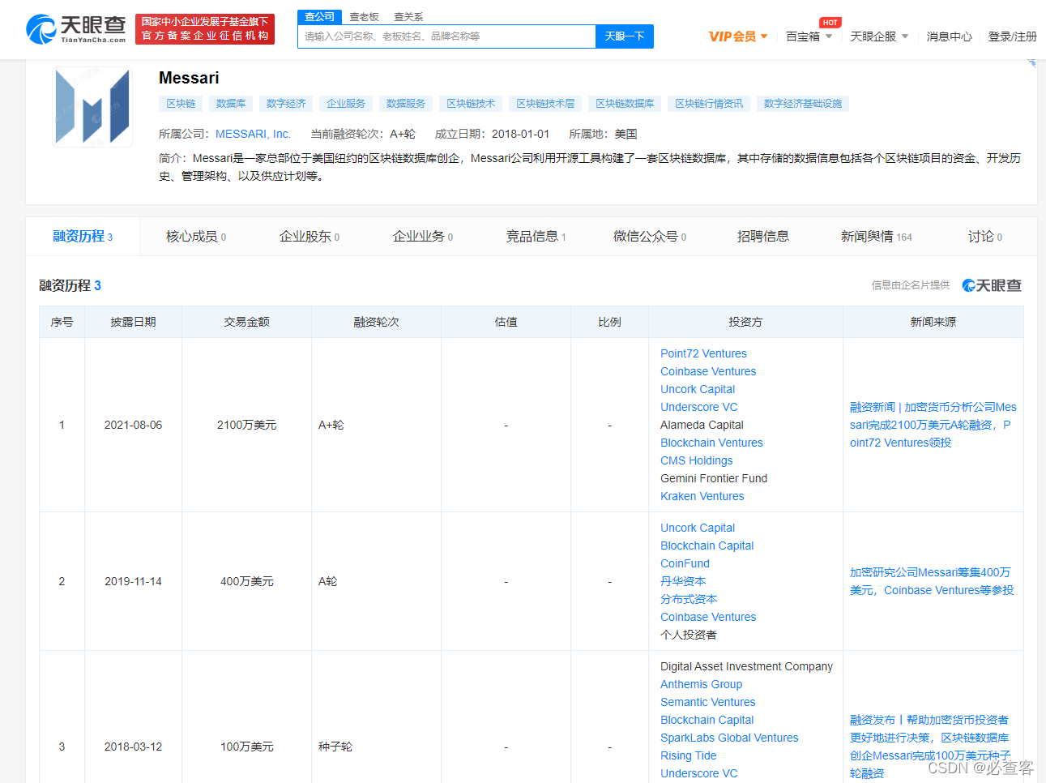Open the SparkLabs Global Ventures link
The width and height of the screenshot is (1046, 783).
729,738
